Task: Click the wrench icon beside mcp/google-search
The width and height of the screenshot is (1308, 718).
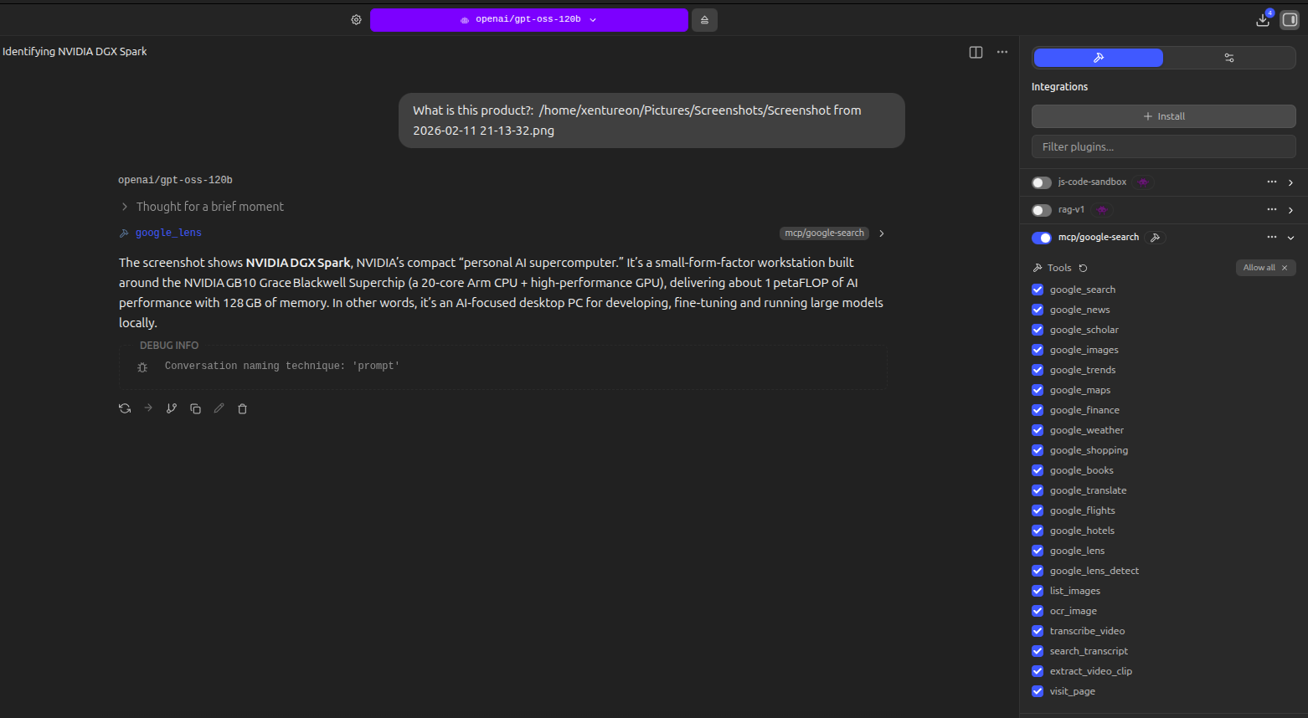Action: coord(1156,238)
